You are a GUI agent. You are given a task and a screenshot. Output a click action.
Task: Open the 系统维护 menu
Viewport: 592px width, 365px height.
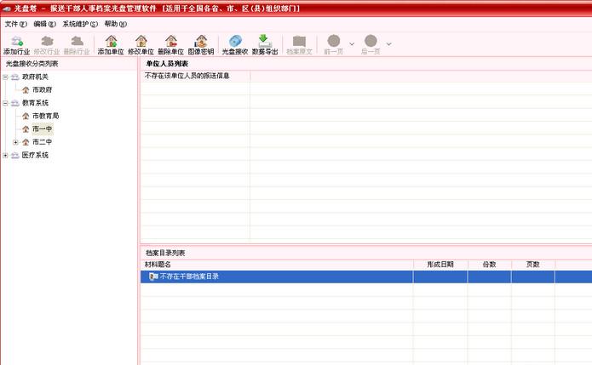coord(80,24)
